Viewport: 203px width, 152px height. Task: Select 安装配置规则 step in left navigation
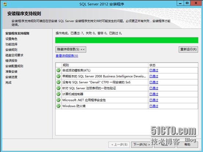pyautogui.click(x=14, y=66)
